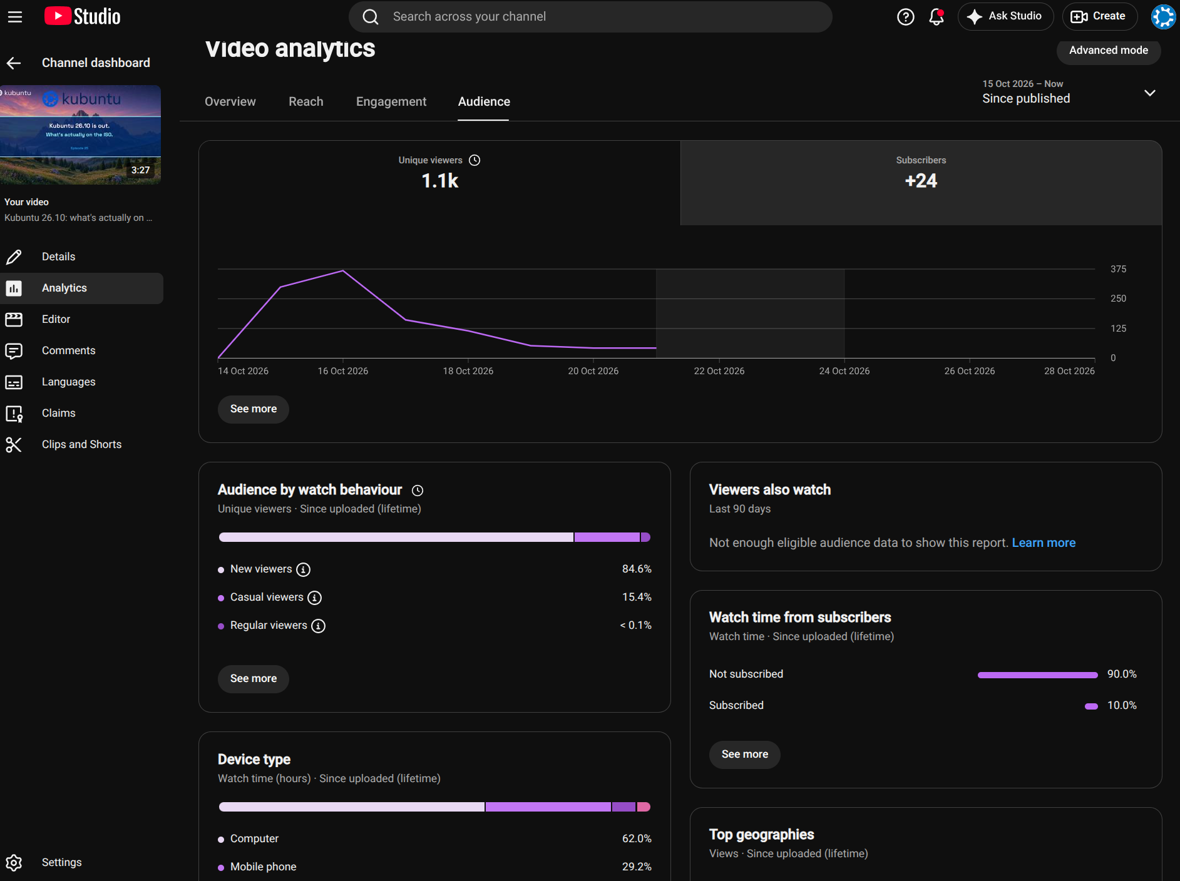Click the info icon next to Casual viewers
This screenshot has width=1180, height=881.
314,598
